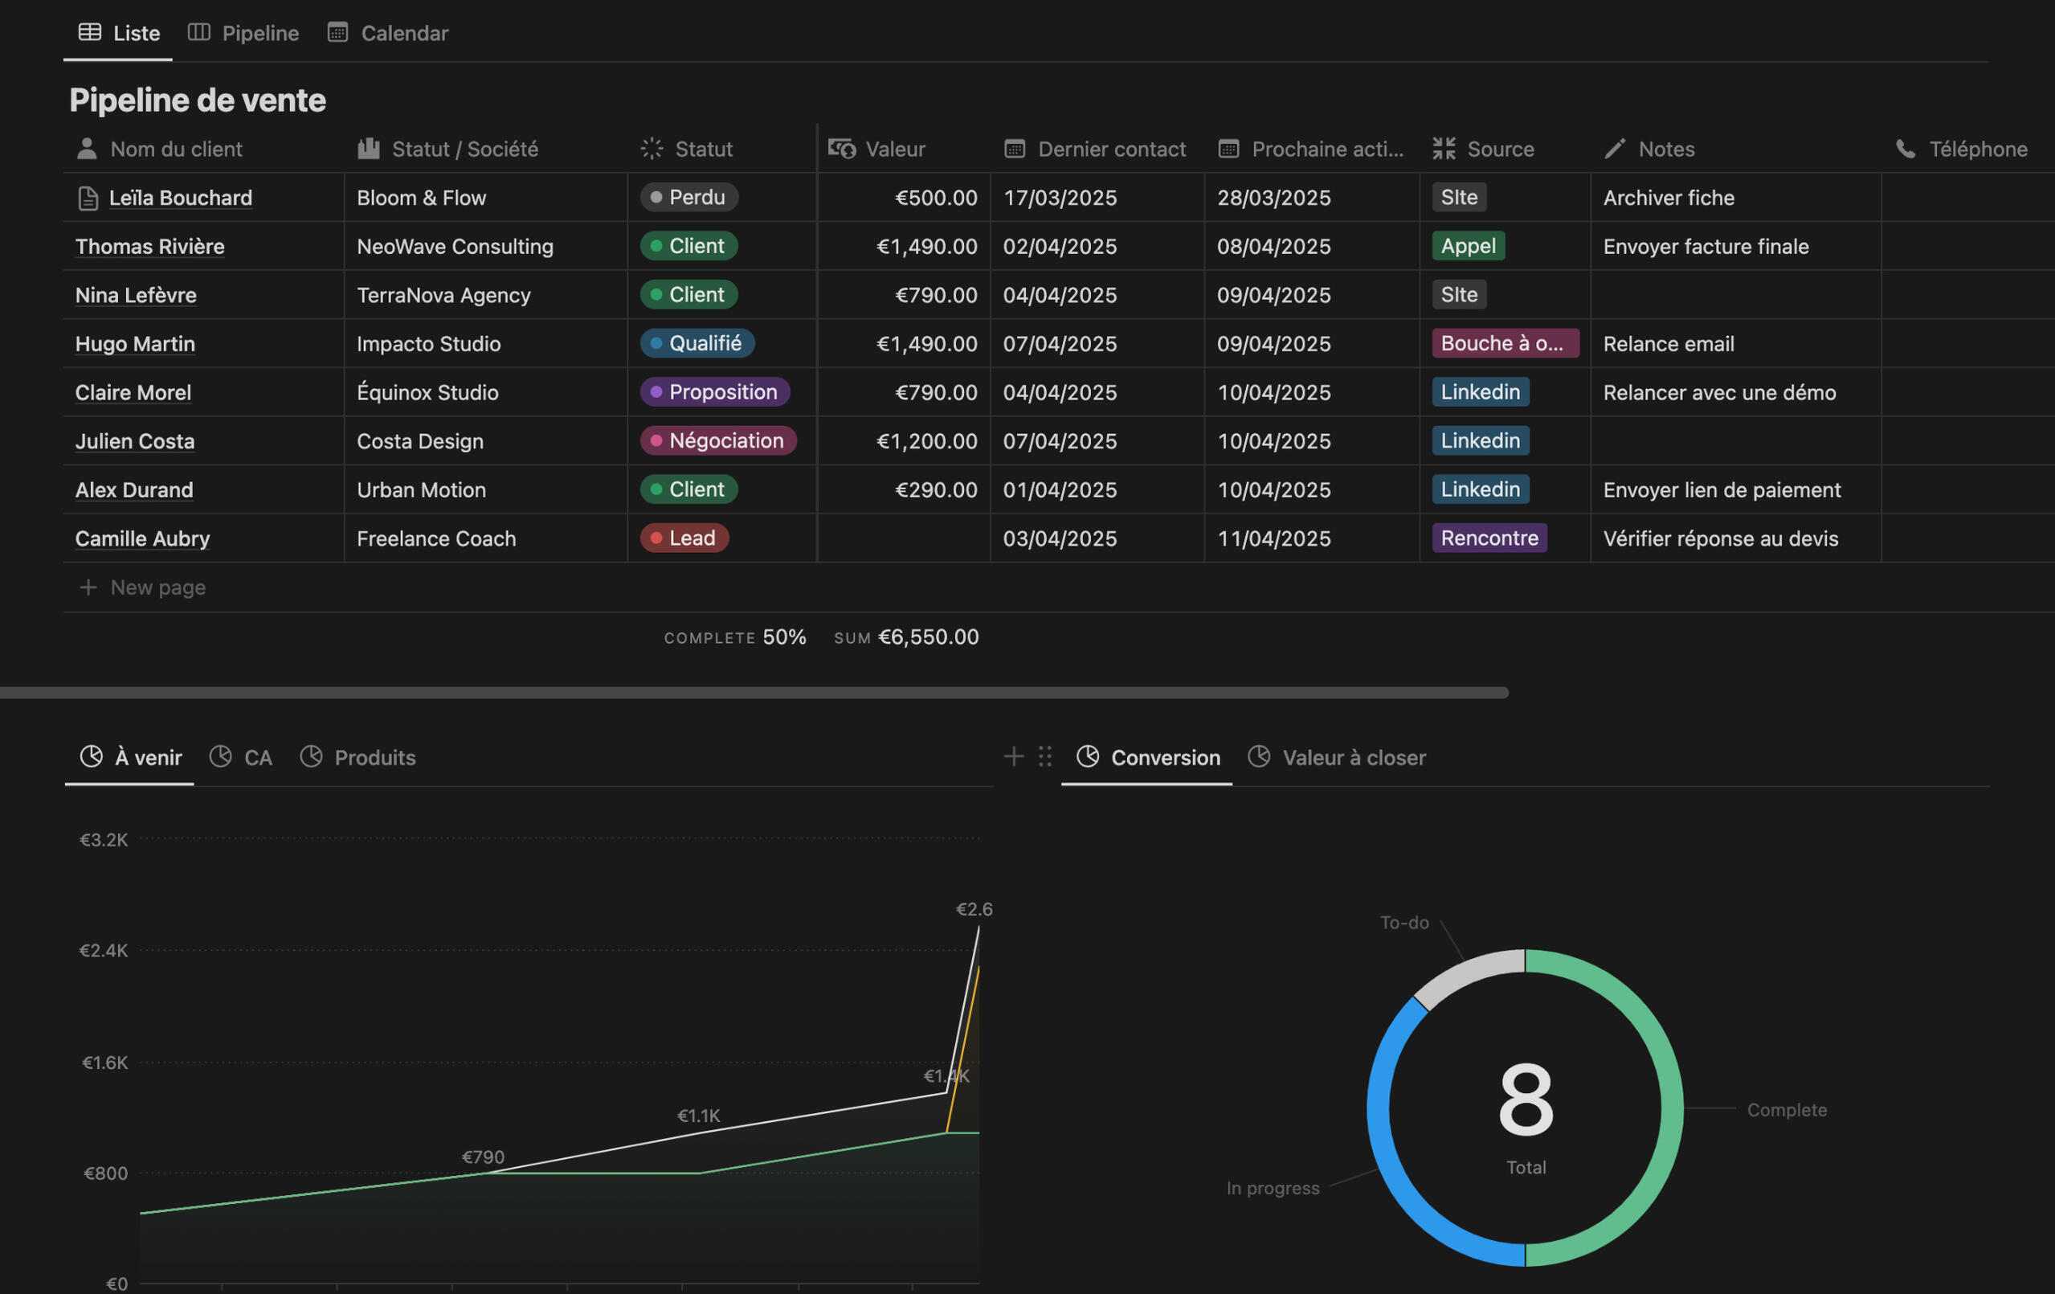Click the page icon beside Leïla Bouchard
Screen dimensions: 2055x1294
click(88, 198)
